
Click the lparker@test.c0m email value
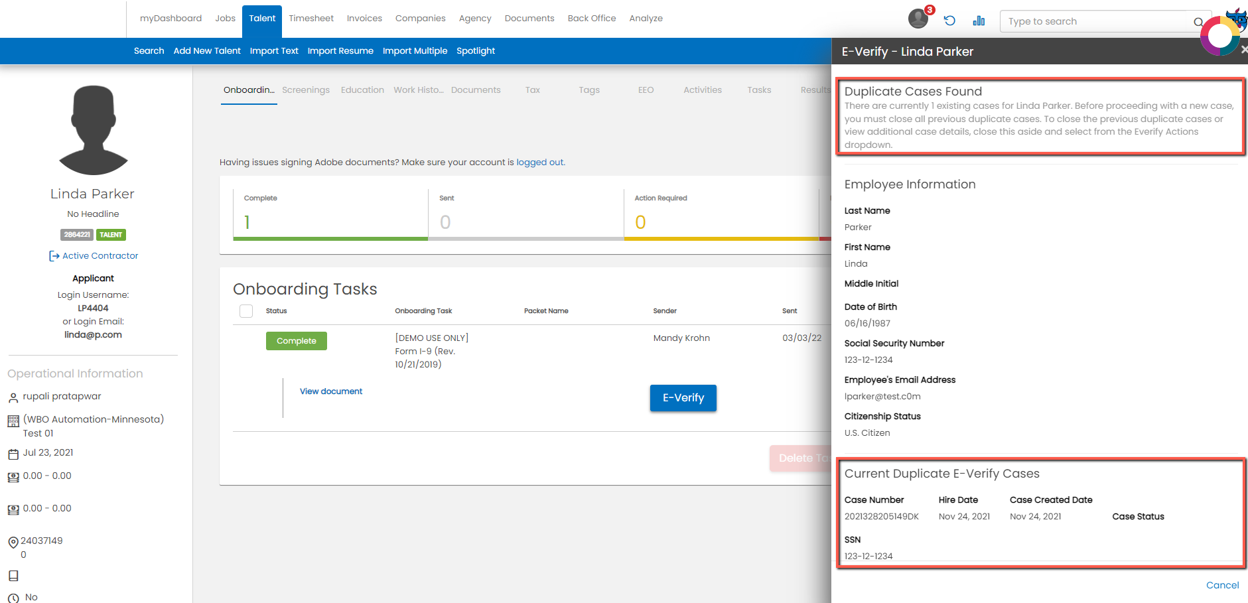click(882, 397)
